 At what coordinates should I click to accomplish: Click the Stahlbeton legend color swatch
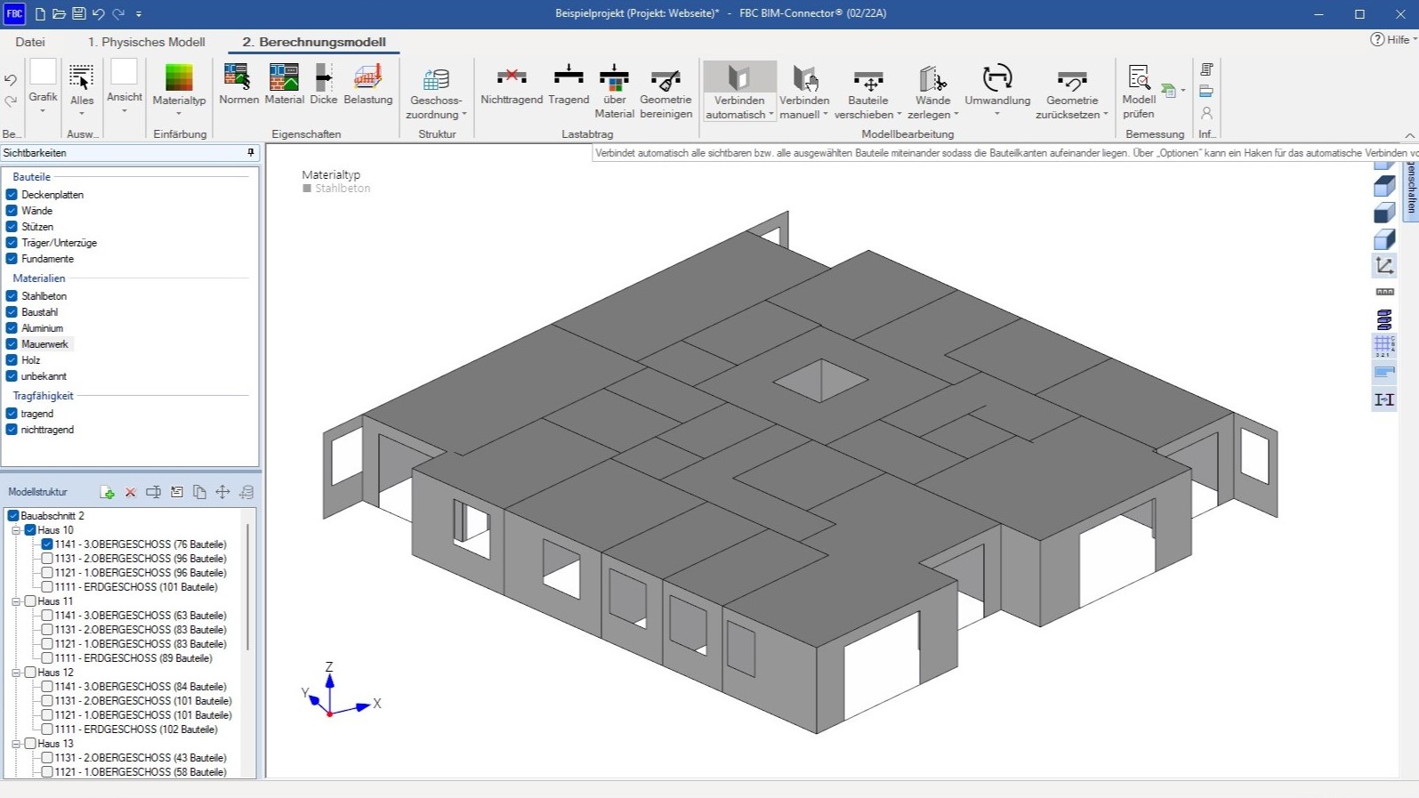(307, 189)
